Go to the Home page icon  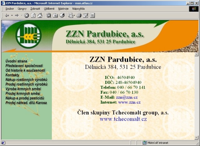click(x=40, y=16)
